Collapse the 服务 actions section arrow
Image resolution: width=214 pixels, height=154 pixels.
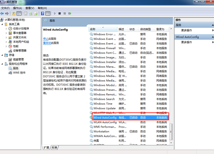[213, 25]
